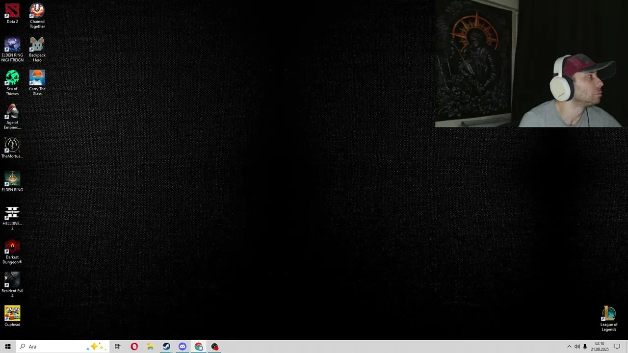
Task: Click the sparkle search highlights icon
Action: pyautogui.click(x=96, y=347)
